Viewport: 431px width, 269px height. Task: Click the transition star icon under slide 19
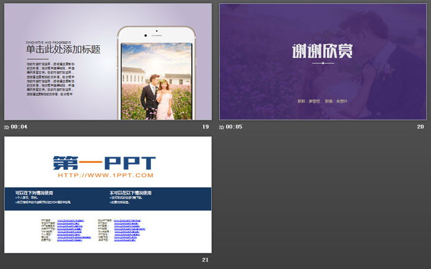click(7, 127)
